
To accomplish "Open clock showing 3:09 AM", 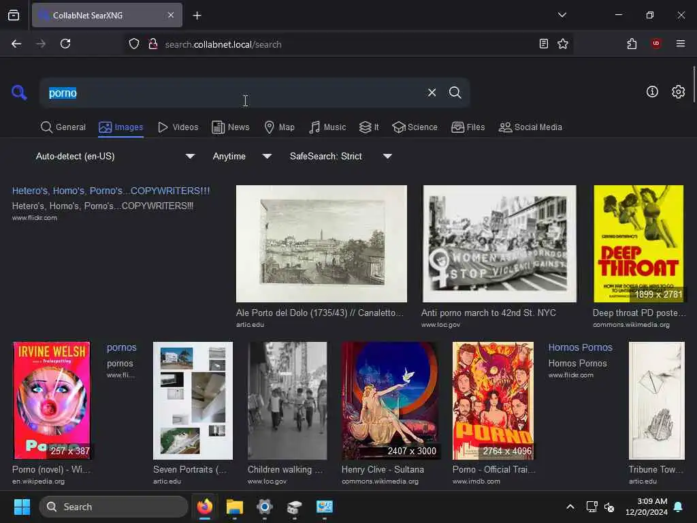I will pyautogui.click(x=647, y=507).
